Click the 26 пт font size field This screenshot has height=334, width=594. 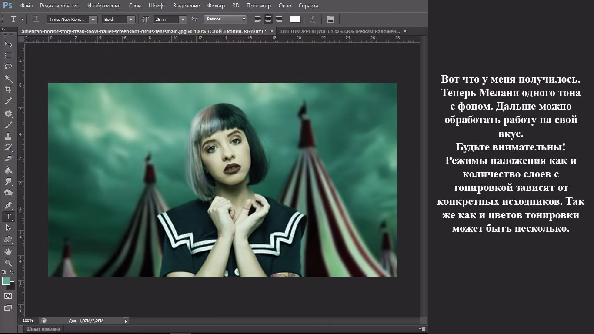point(167,19)
